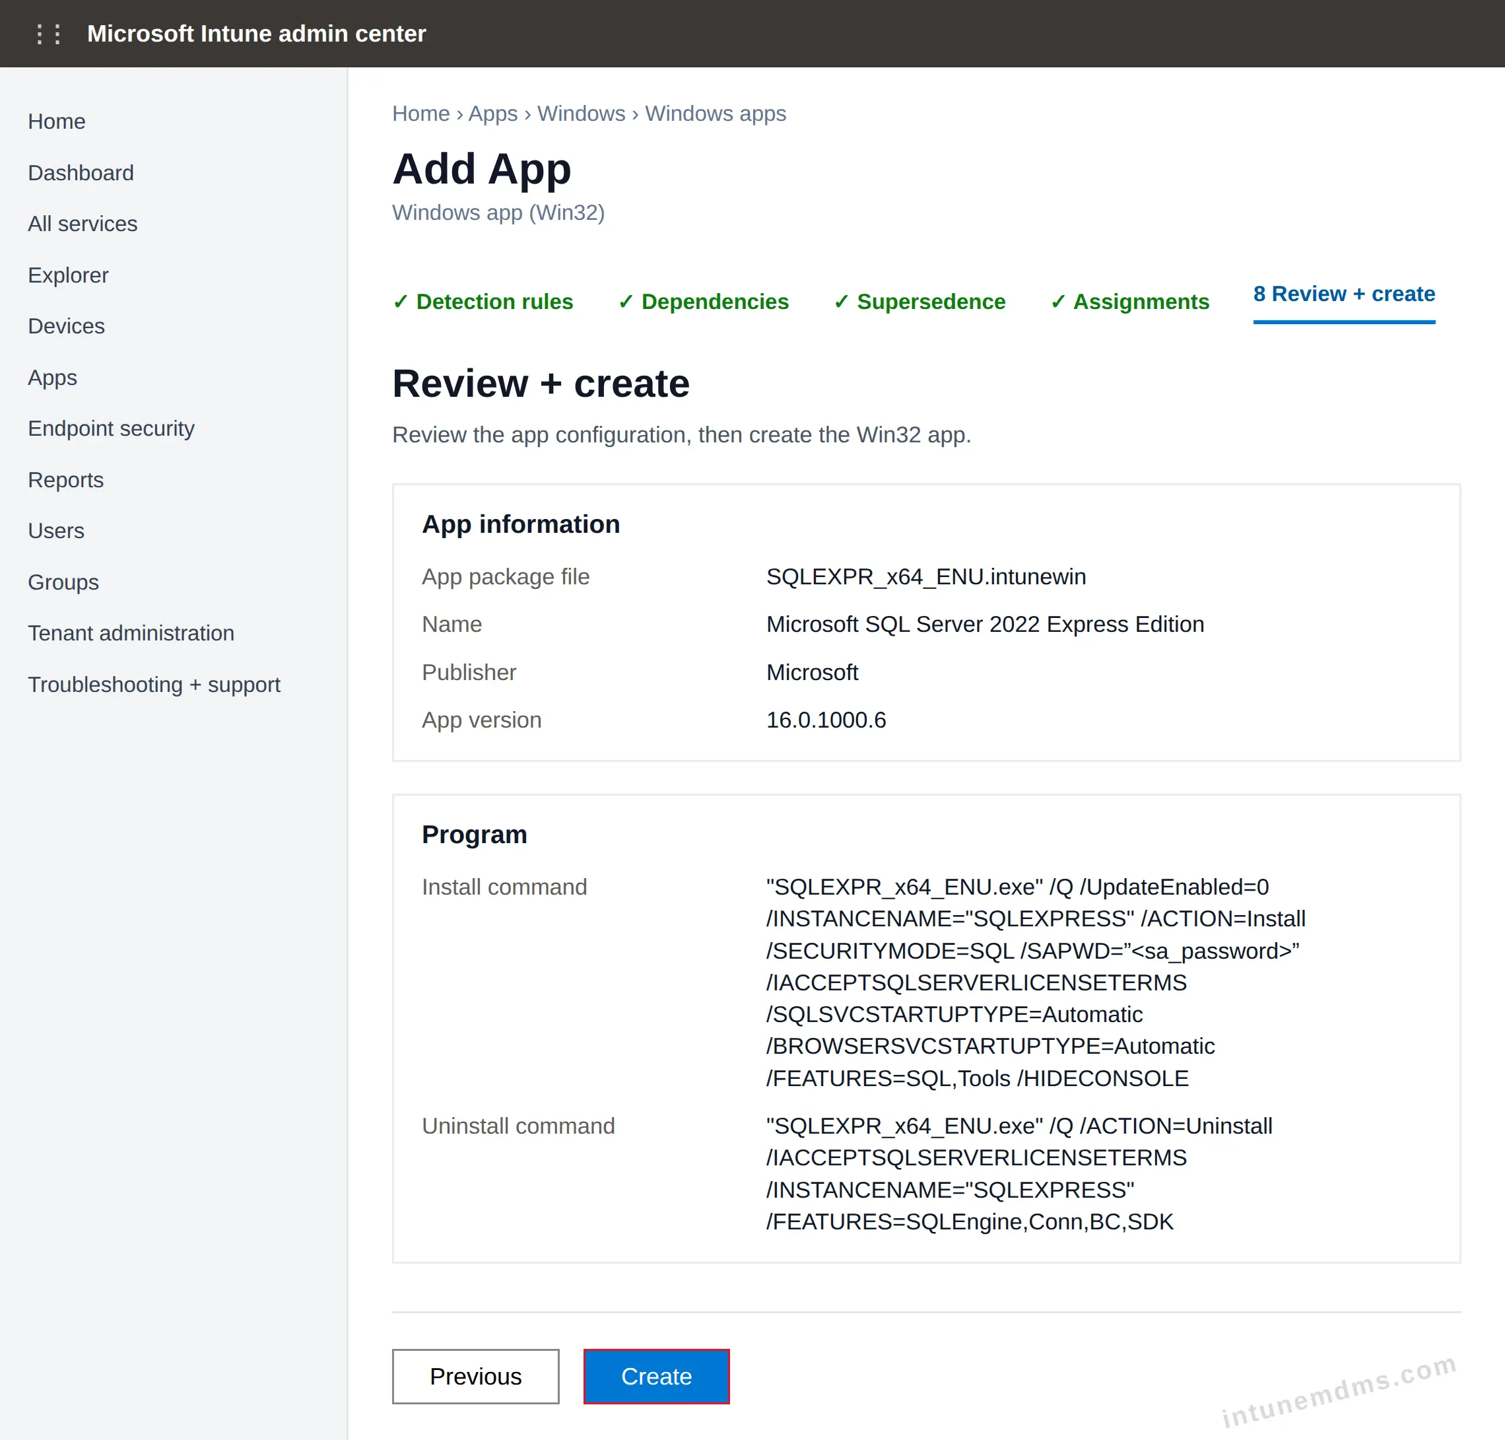Viewport: 1505px width, 1440px height.
Task: Open All services in the sidebar
Action: tap(83, 223)
